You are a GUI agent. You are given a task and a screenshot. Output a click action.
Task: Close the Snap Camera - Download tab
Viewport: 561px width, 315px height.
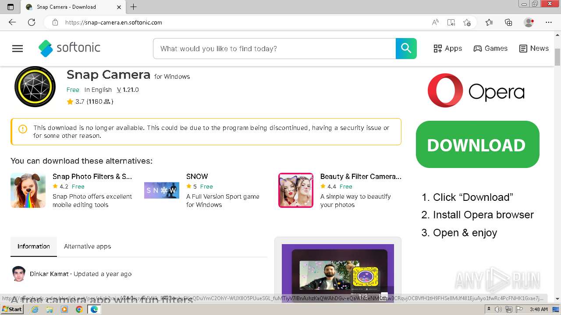click(119, 7)
